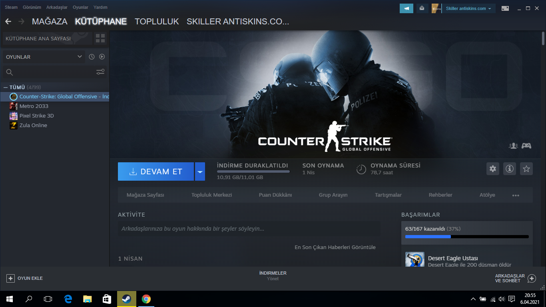Open recent games clock filter

[x=92, y=57]
